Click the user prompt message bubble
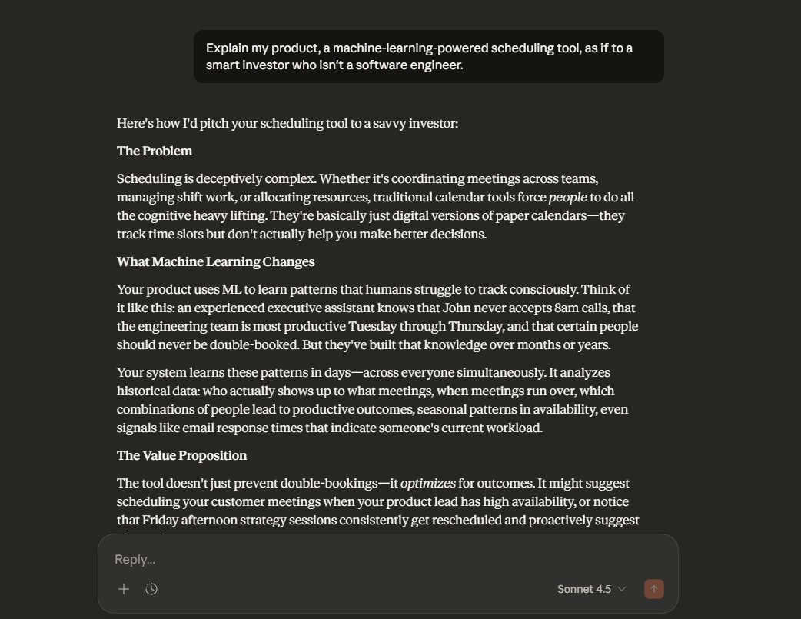Viewport: 801px width, 619px height. pos(428,57)
